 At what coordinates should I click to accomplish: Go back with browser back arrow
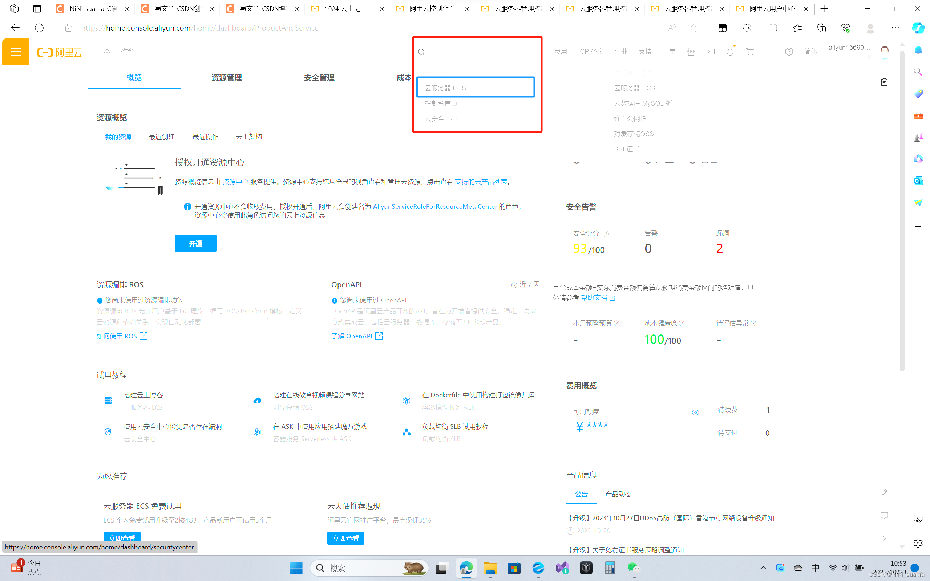(x=15, y=28)
